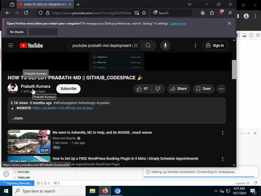This screenshot has height=196, width=261.
Task: Dismiss the Firefox startup notification bar
Action: click(x=229, y=23)
